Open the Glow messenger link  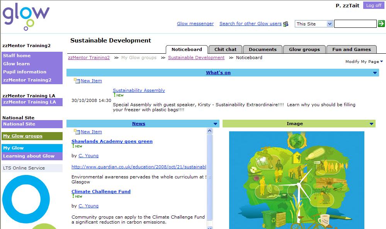point(195,24)
